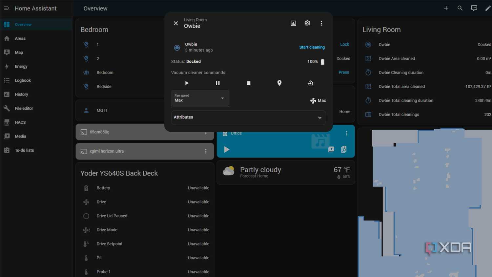Open the 65qm850g card options menu
Image resolution: width=492 pixels, height=277 pixels.
click(206, 132)
